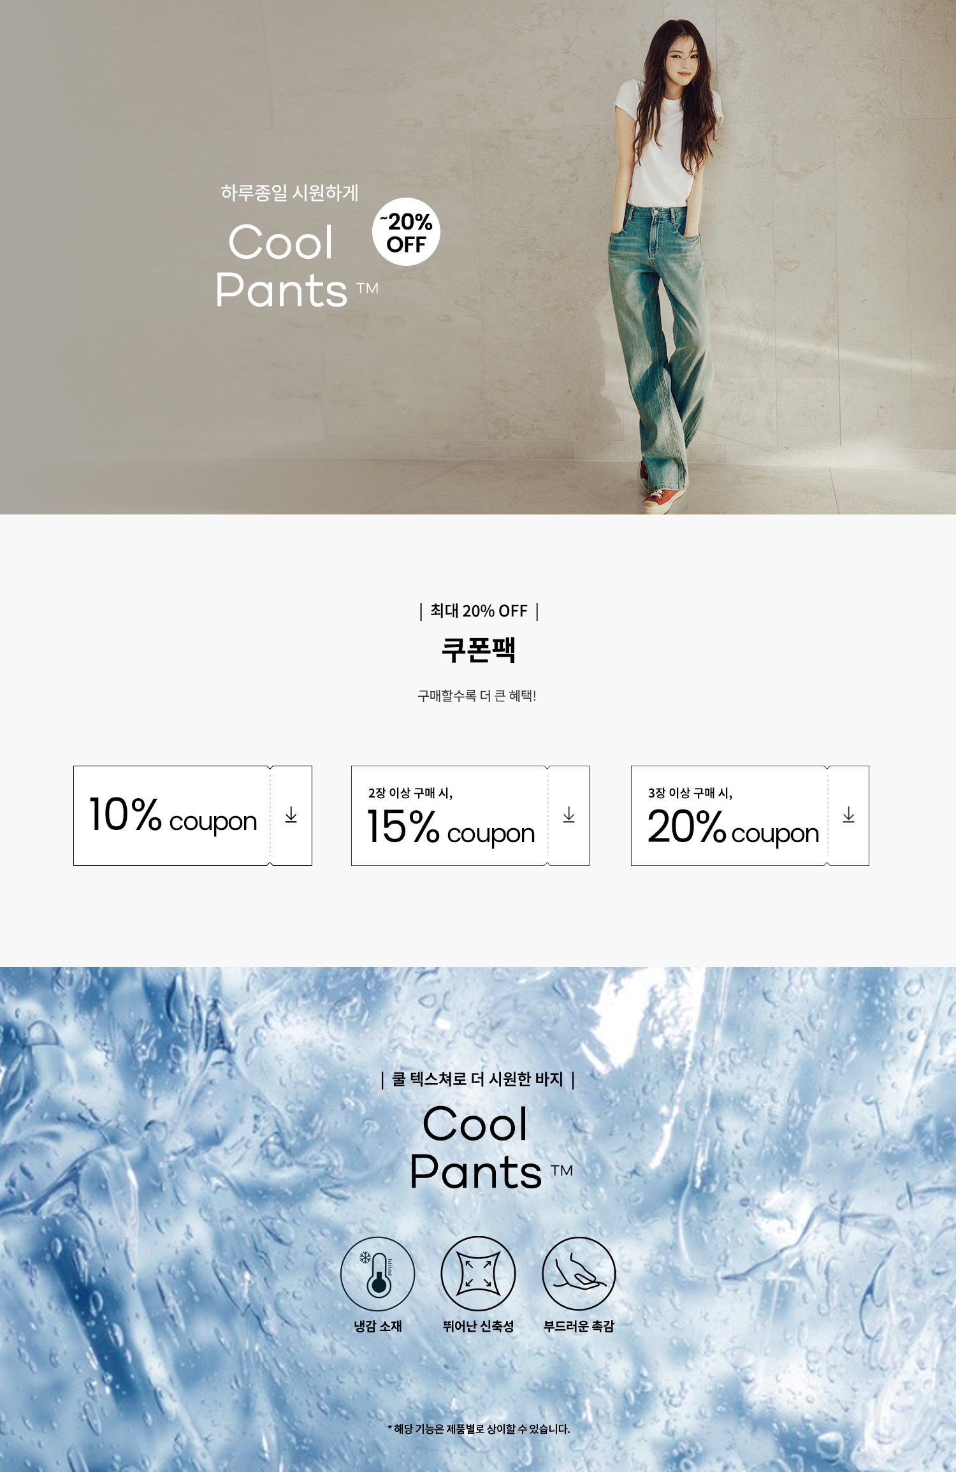
Task: Click the 뛰어난 신축성 label
Action: pyautogui.click(x=479, y=1326)
